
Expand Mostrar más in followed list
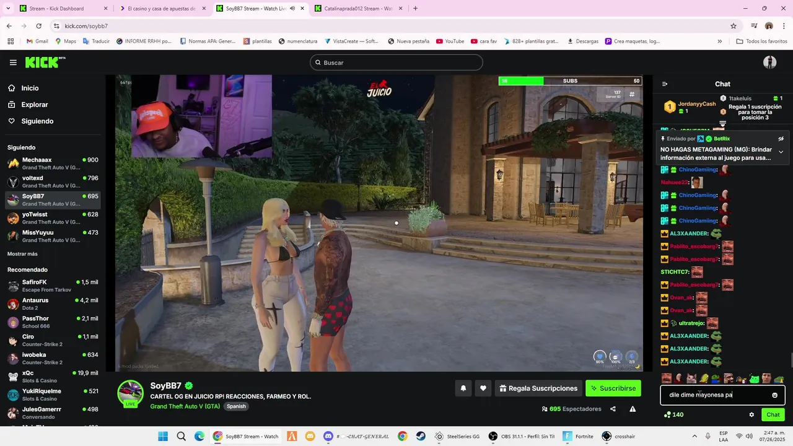coord(22,254)
